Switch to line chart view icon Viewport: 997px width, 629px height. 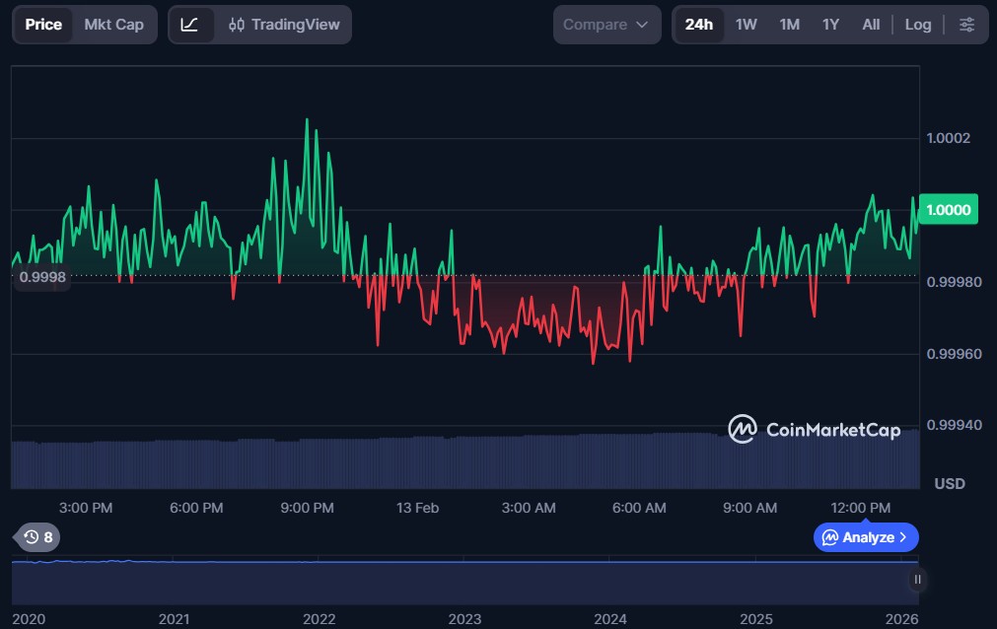point(190,25)
